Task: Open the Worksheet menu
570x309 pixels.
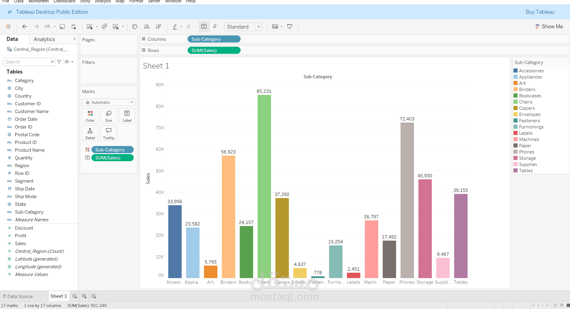Action: coord(39,1)
